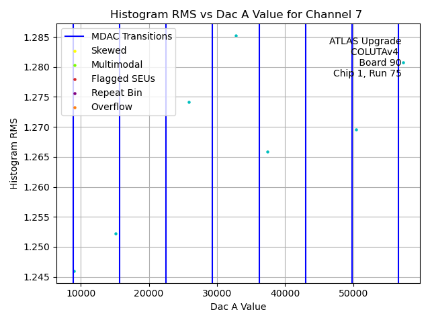Click the orange Overflow legend marker
The width and height of the screenshot is (430, 322).
(75, 107)
